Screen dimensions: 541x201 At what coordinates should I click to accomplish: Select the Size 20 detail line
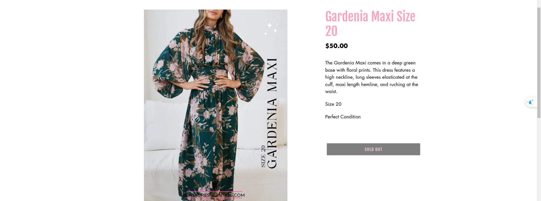(x=333, y=104)
